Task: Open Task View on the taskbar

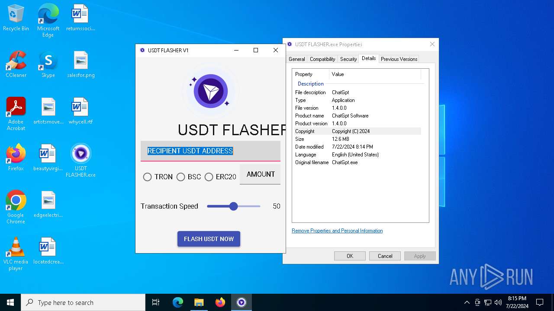Action: [156, 302]
